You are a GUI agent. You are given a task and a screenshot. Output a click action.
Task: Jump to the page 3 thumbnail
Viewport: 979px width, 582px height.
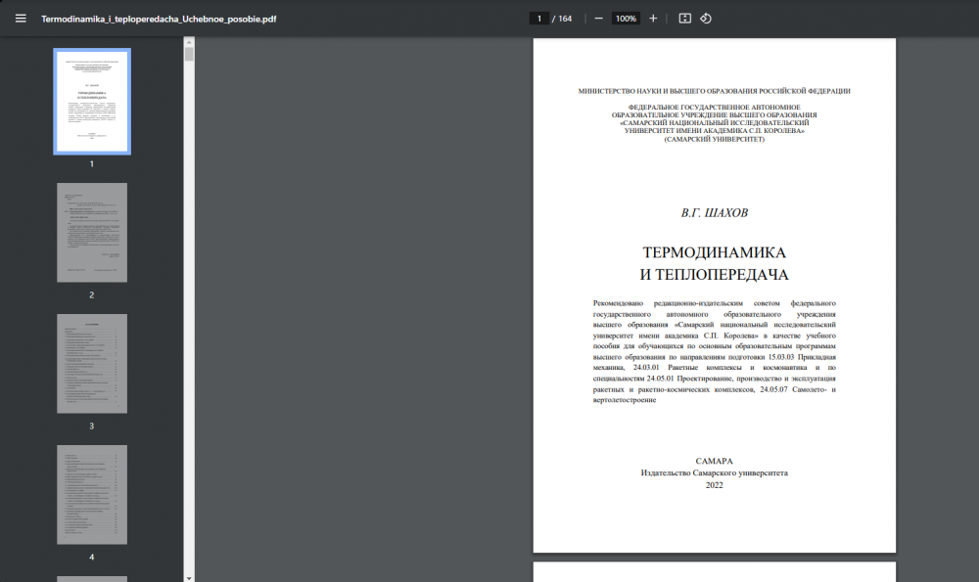click(91, 363)
